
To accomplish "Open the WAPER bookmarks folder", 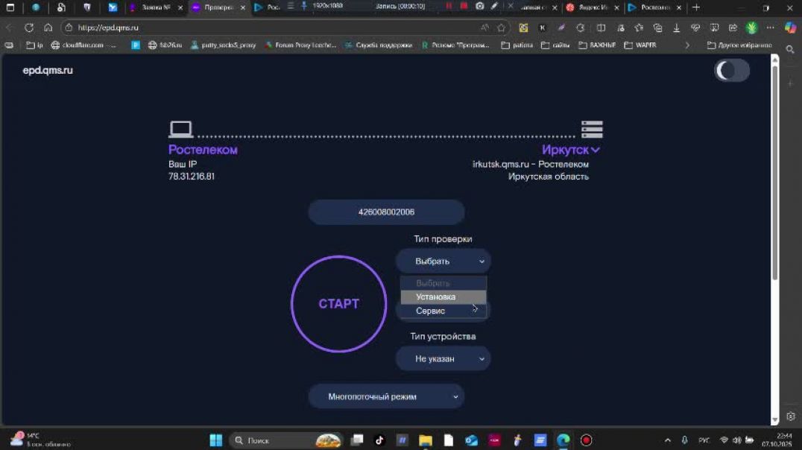I will [x=640, y=45].
